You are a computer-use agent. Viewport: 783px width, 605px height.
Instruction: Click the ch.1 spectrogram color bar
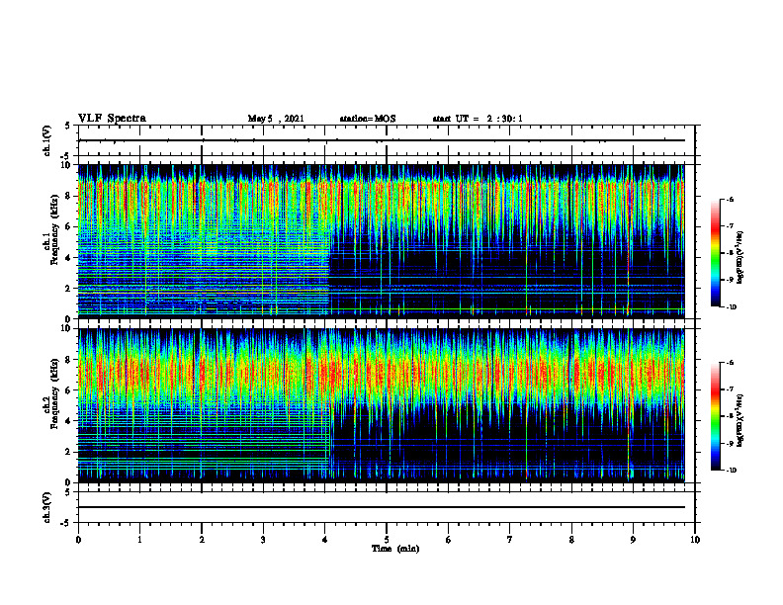coord(716,253)
